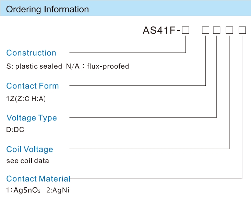Select the 'S: plastic sealed' text
Screen dimensions: 251x208
34,66
